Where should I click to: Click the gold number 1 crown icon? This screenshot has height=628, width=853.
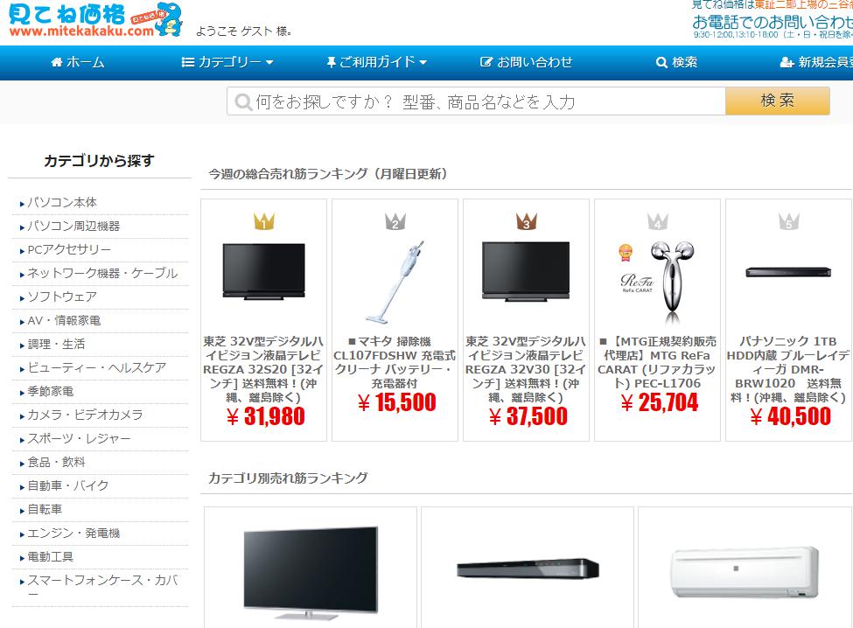pyautogui.click(x=264, y=220)
